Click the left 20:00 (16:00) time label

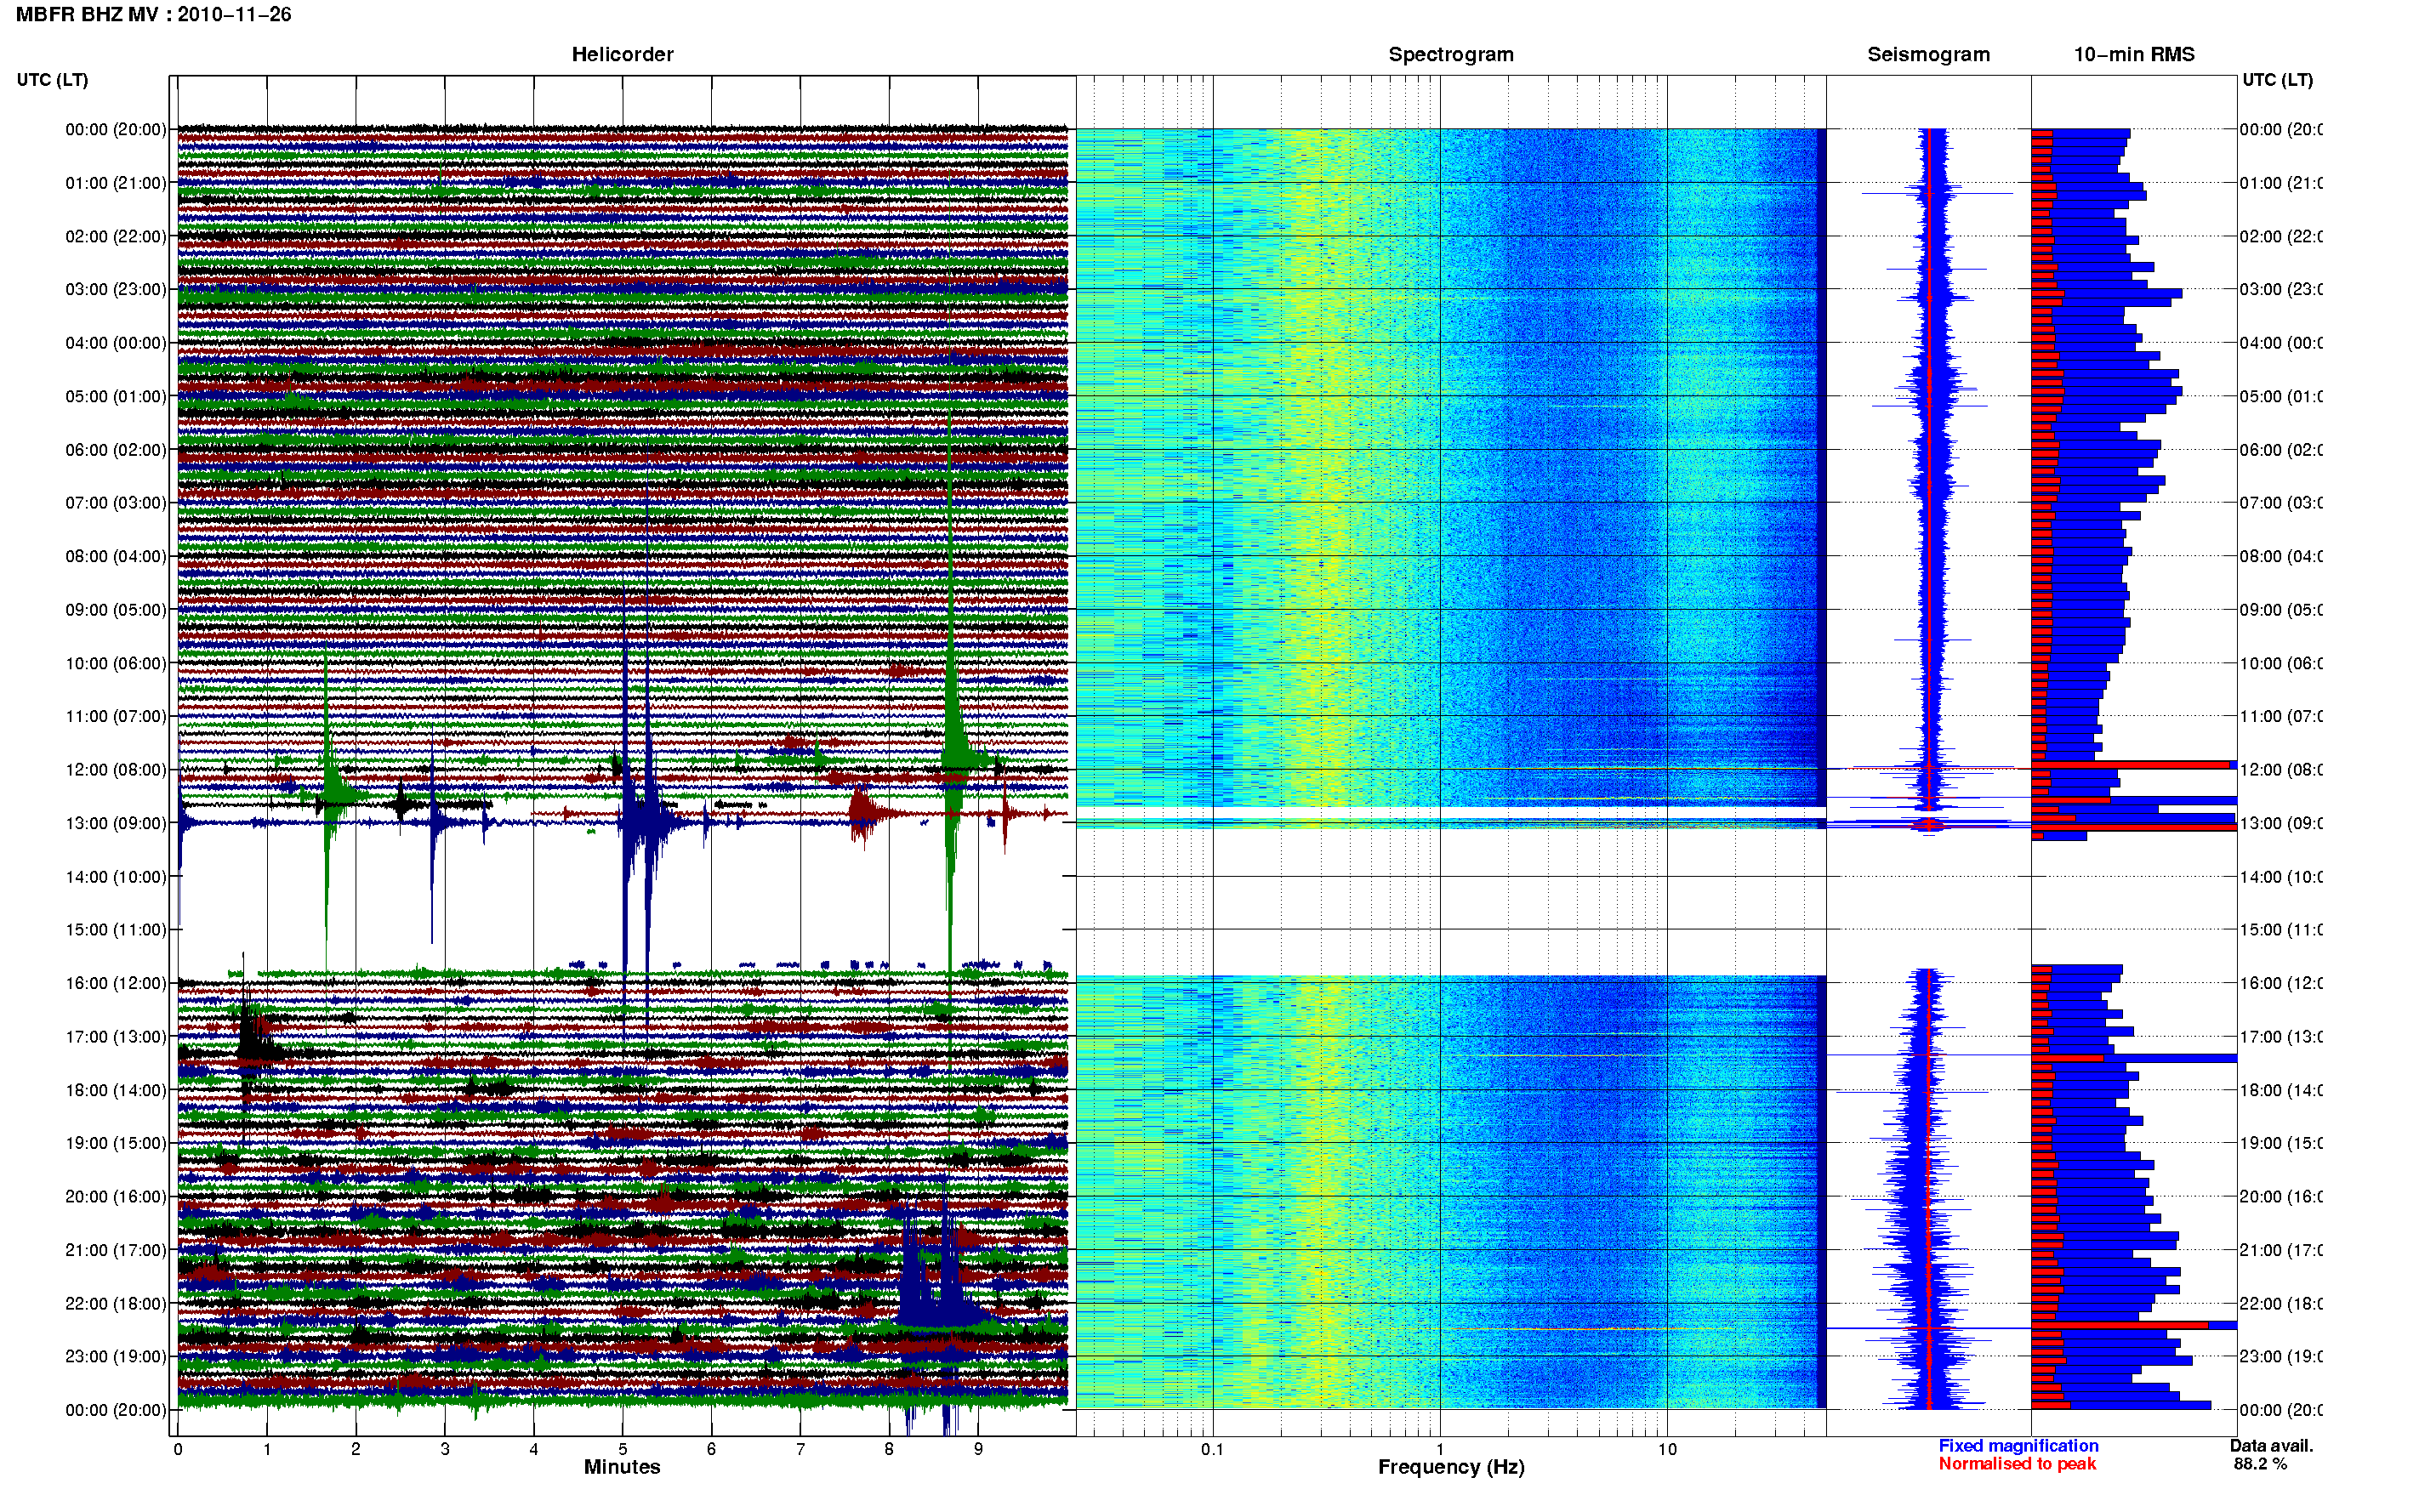pos(116,1196)
